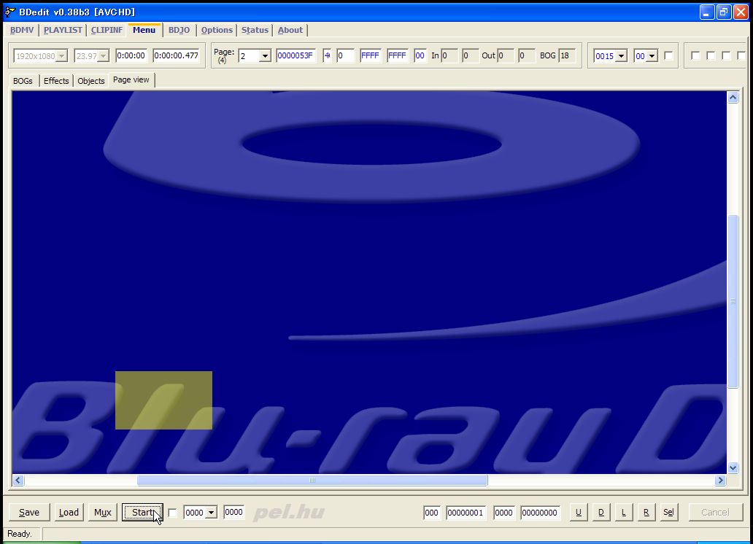Image resolution: width=753 pixels, height=544 pixels.
Task: Click the D navigation button
Action: (601, 513)
